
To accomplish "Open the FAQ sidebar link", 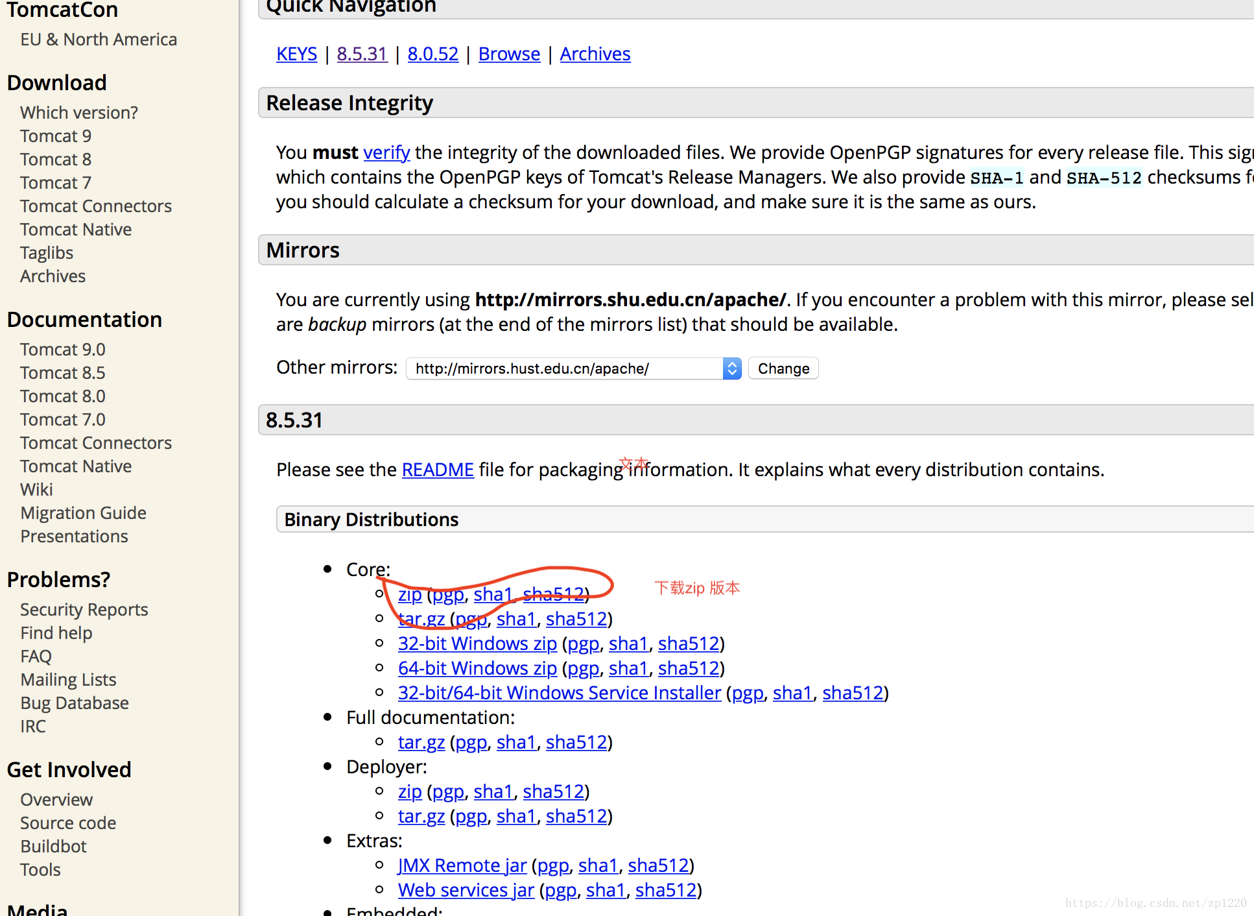I will (x=36, y=657).
